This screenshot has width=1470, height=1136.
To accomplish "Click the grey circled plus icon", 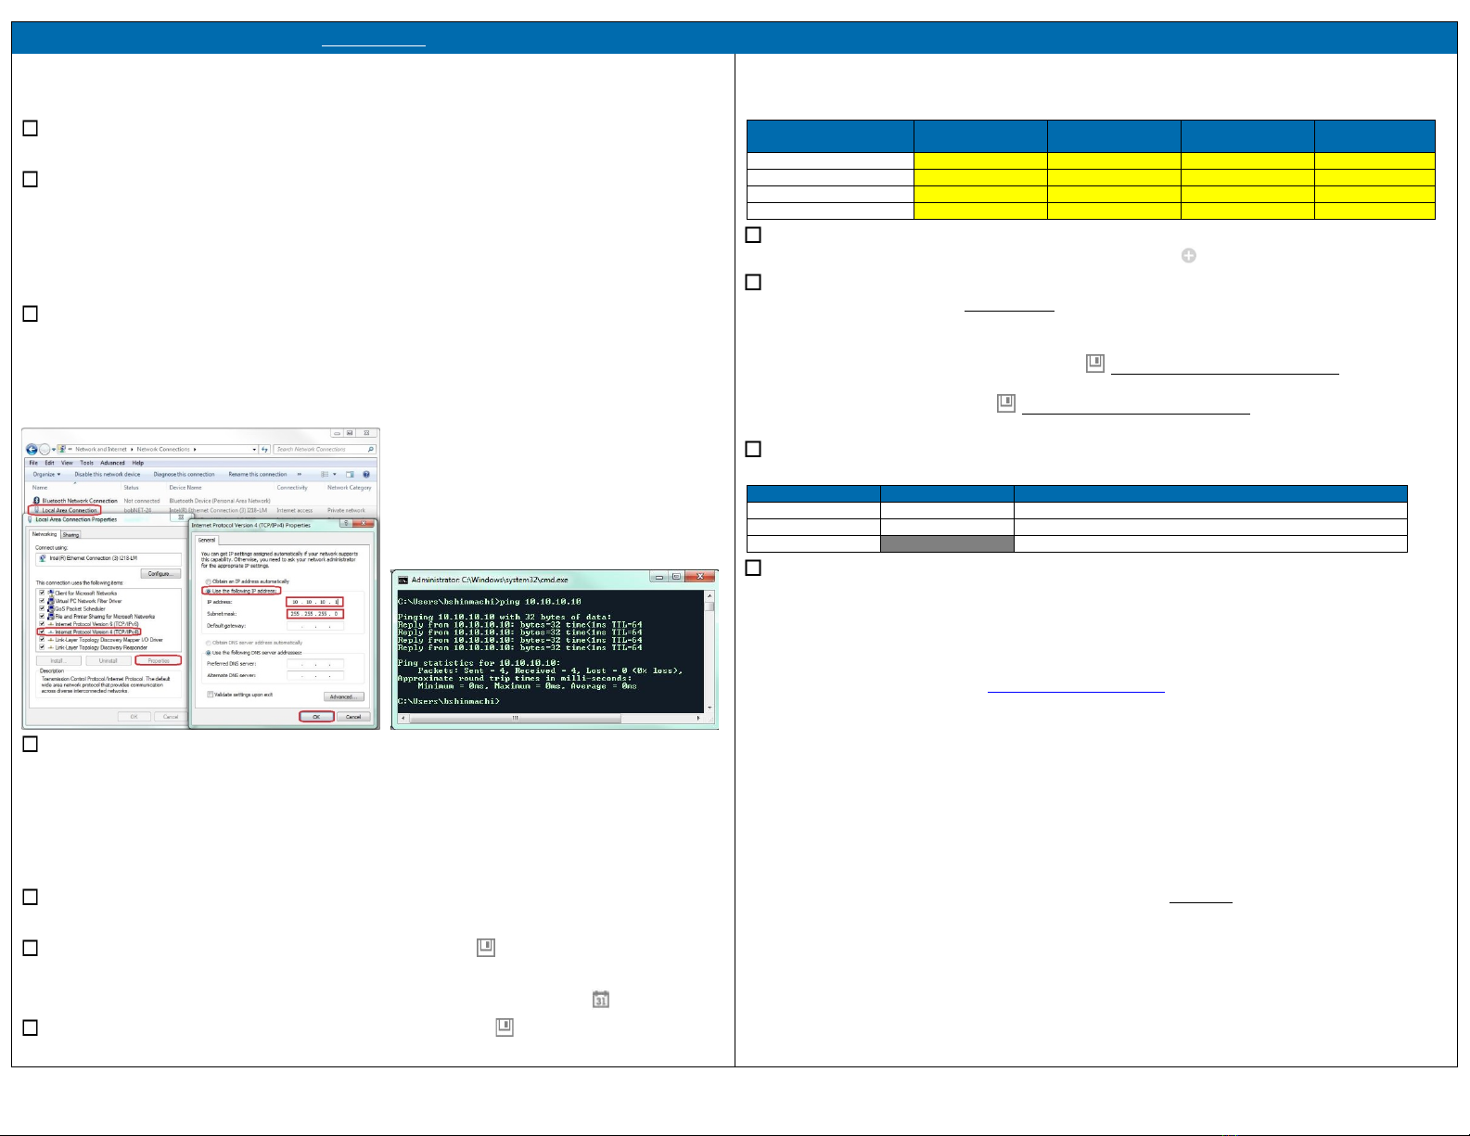I will [1188, 255].
